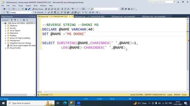Viewport: 190px width, 106px height.
Task: Open Microsoft Edge from taskbar
Action: tap(65, 103)
